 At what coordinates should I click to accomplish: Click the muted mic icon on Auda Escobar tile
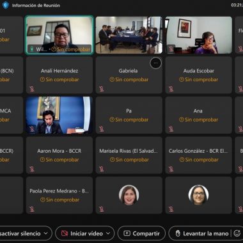pos(171,89)
